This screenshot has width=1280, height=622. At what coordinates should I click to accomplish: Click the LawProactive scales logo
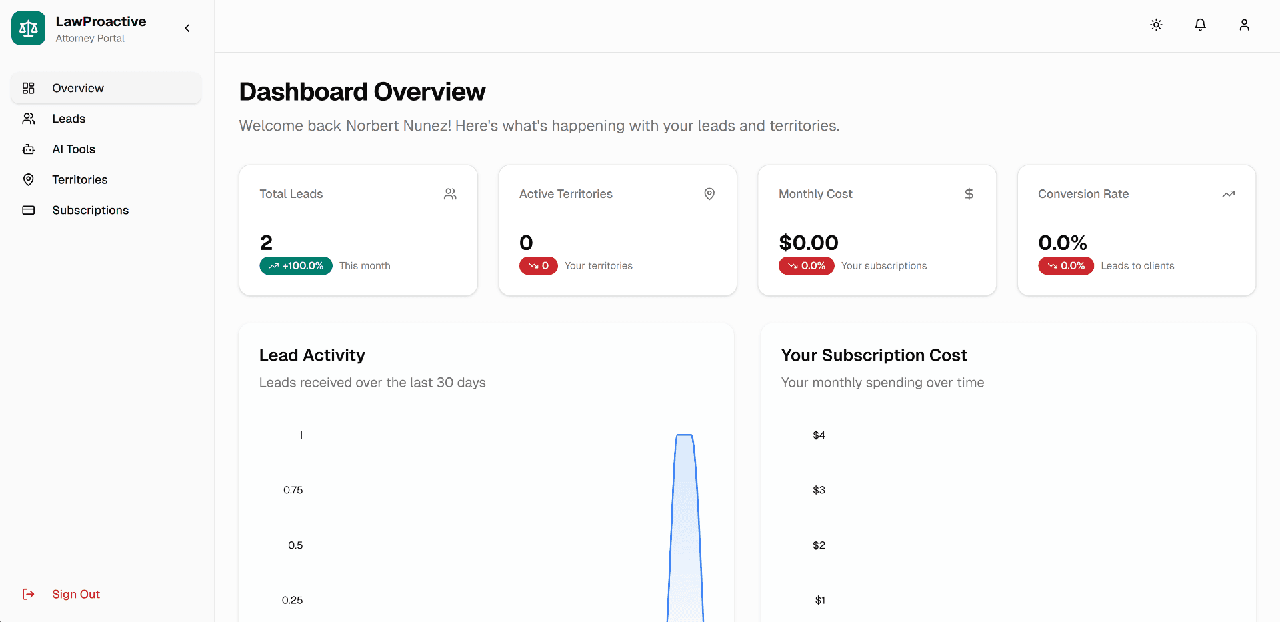coord(28,28)
